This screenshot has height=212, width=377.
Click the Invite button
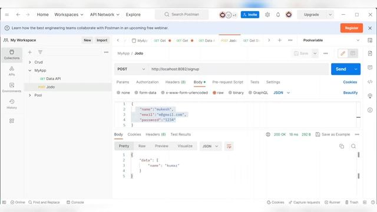250,15
